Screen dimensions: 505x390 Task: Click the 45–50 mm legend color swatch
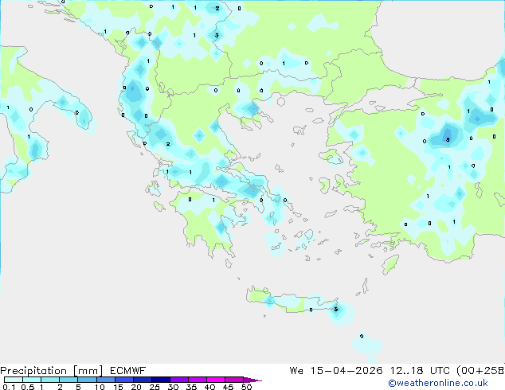click(234, 380)
